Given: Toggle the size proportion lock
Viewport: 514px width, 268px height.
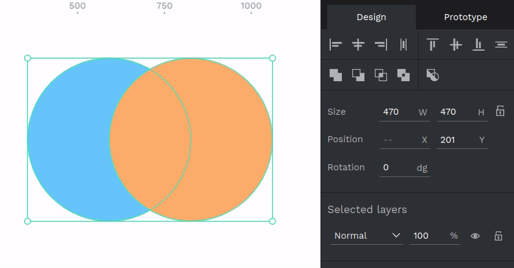Looking at the screenshot, I should click(500, 111).
